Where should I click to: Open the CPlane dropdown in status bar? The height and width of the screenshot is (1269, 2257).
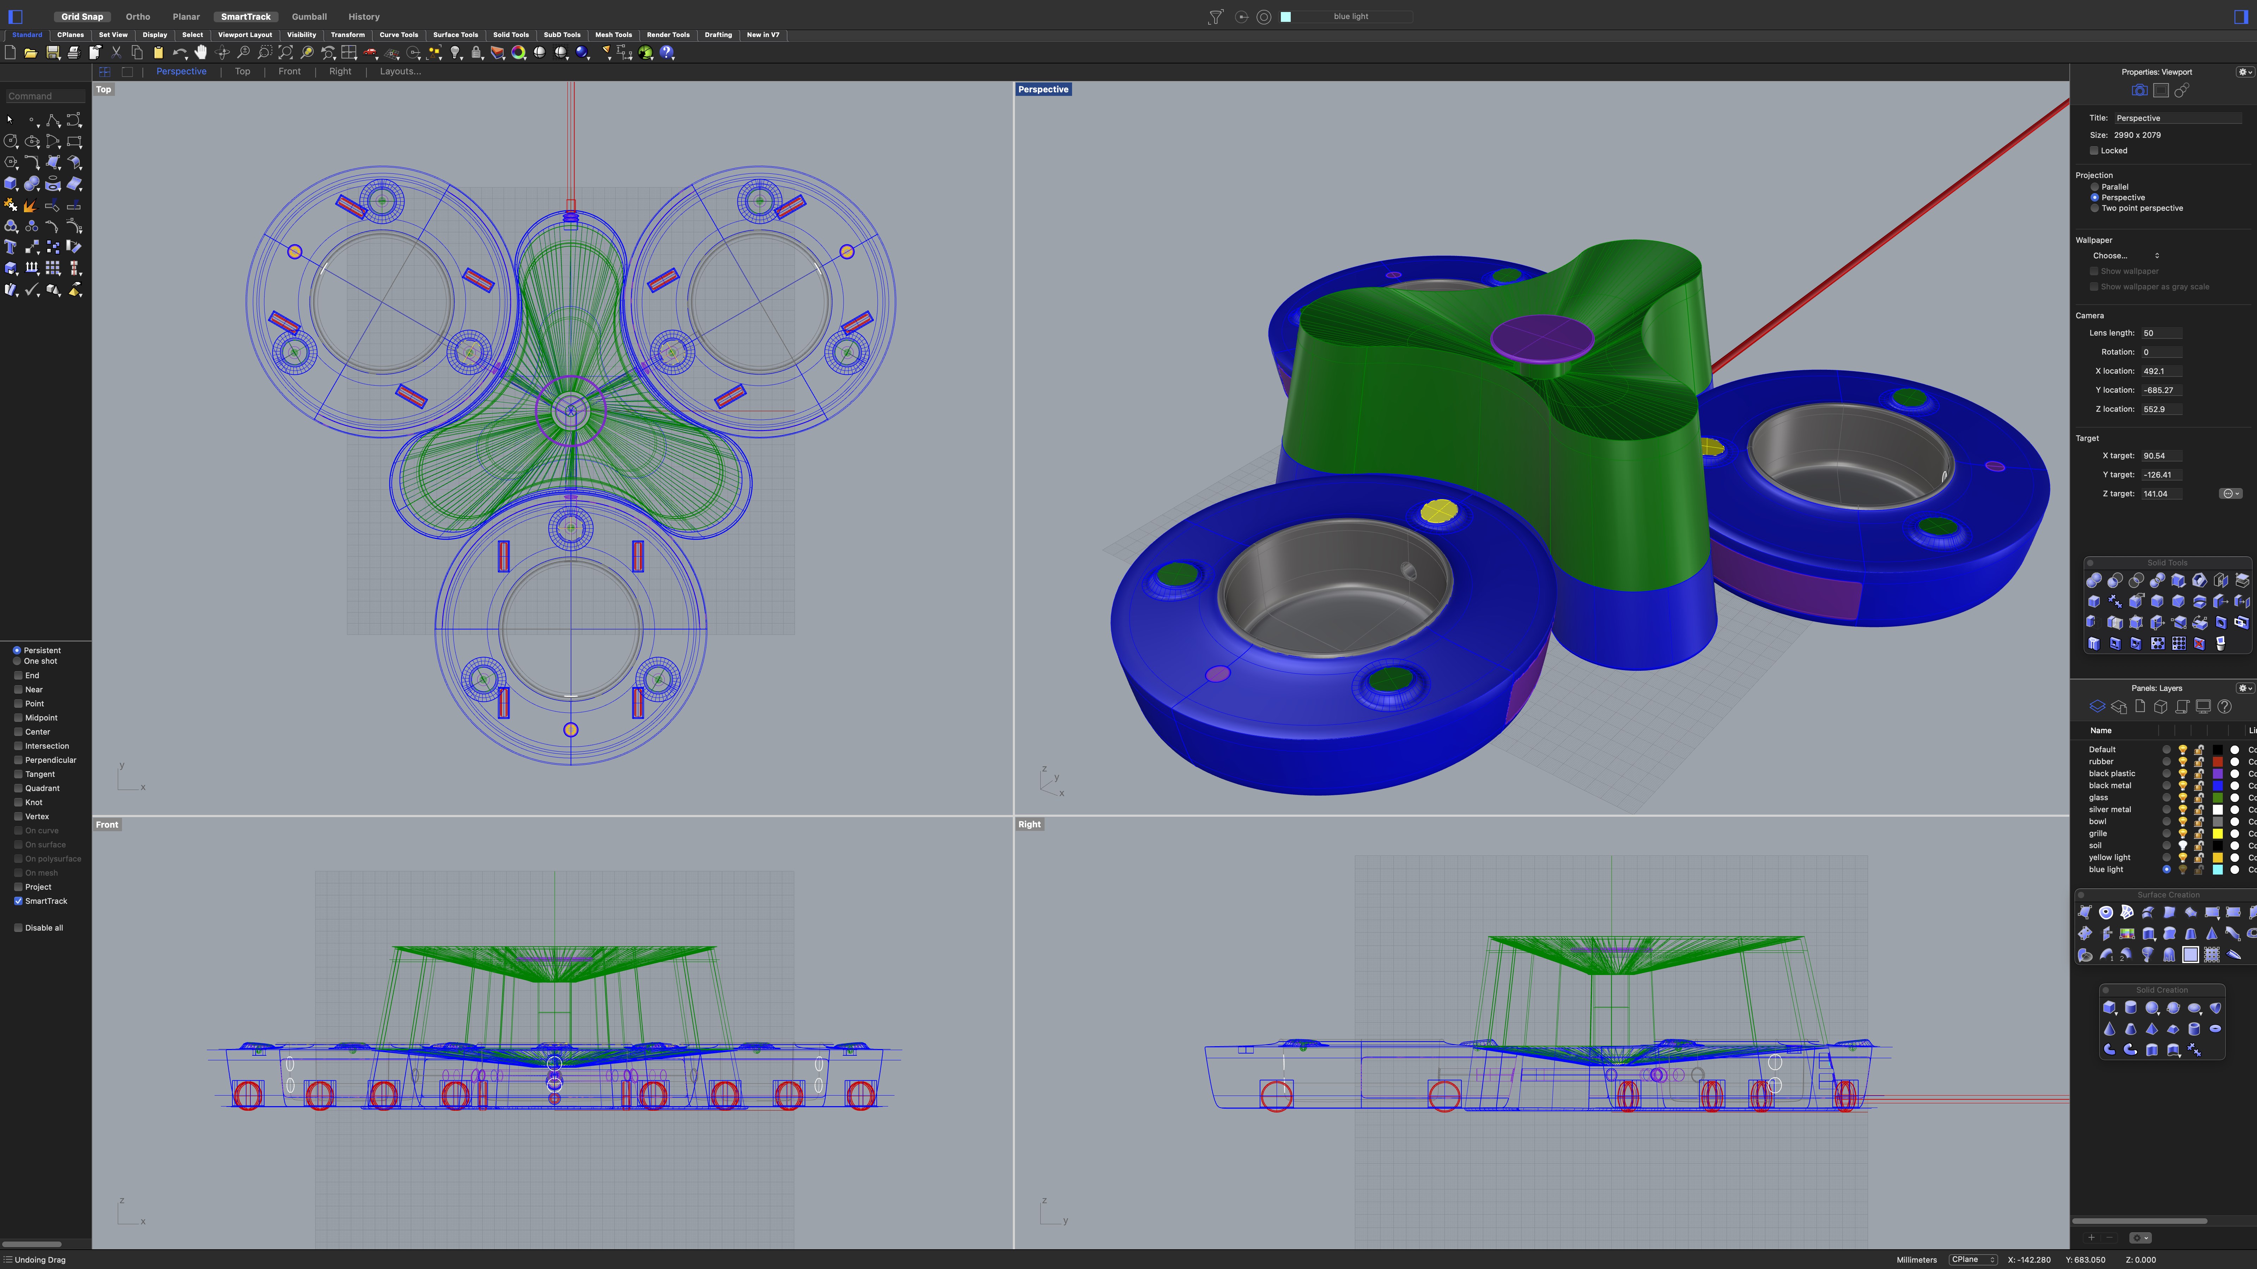tap(1972, 1259)
